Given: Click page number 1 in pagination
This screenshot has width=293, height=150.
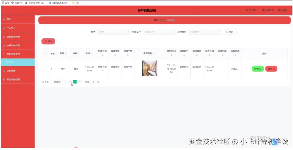Looking at the screenshot, I should point(75,82).
